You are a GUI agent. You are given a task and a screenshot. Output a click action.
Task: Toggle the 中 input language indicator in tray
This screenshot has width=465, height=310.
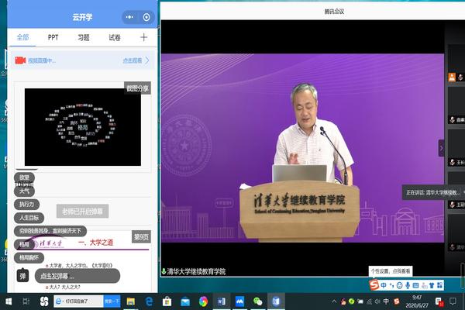click(386, 301)
